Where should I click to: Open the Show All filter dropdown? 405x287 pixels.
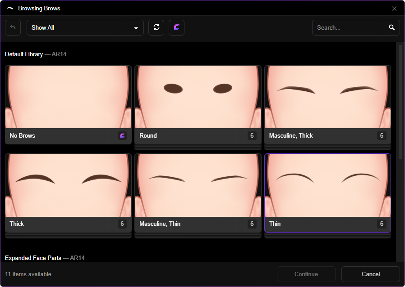point(85,27)
